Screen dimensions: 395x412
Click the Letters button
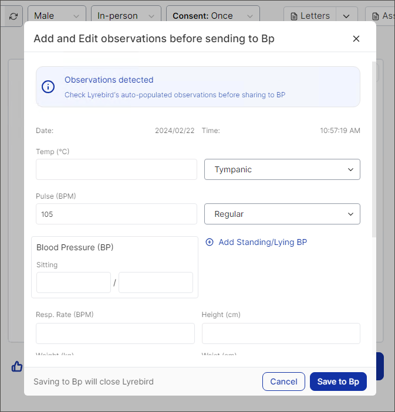[x=310, y=16]
